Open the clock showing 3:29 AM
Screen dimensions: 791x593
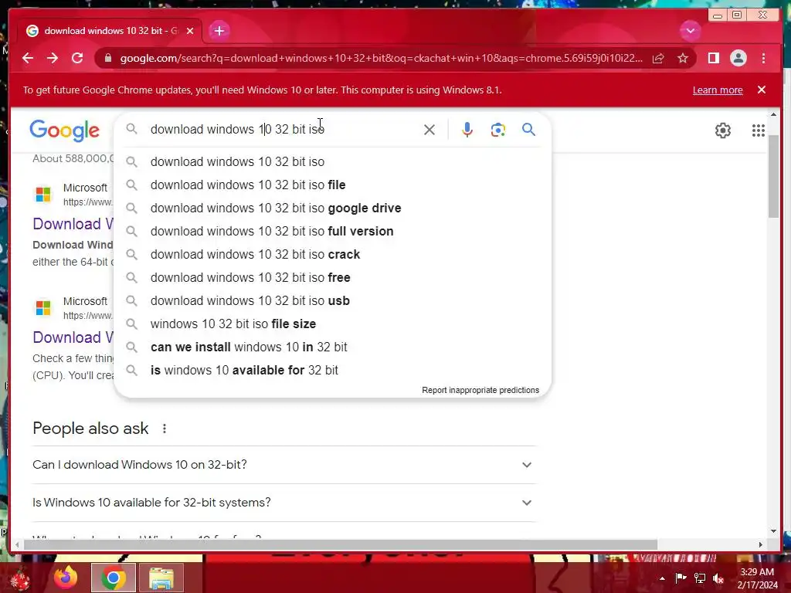click(757, 578)
